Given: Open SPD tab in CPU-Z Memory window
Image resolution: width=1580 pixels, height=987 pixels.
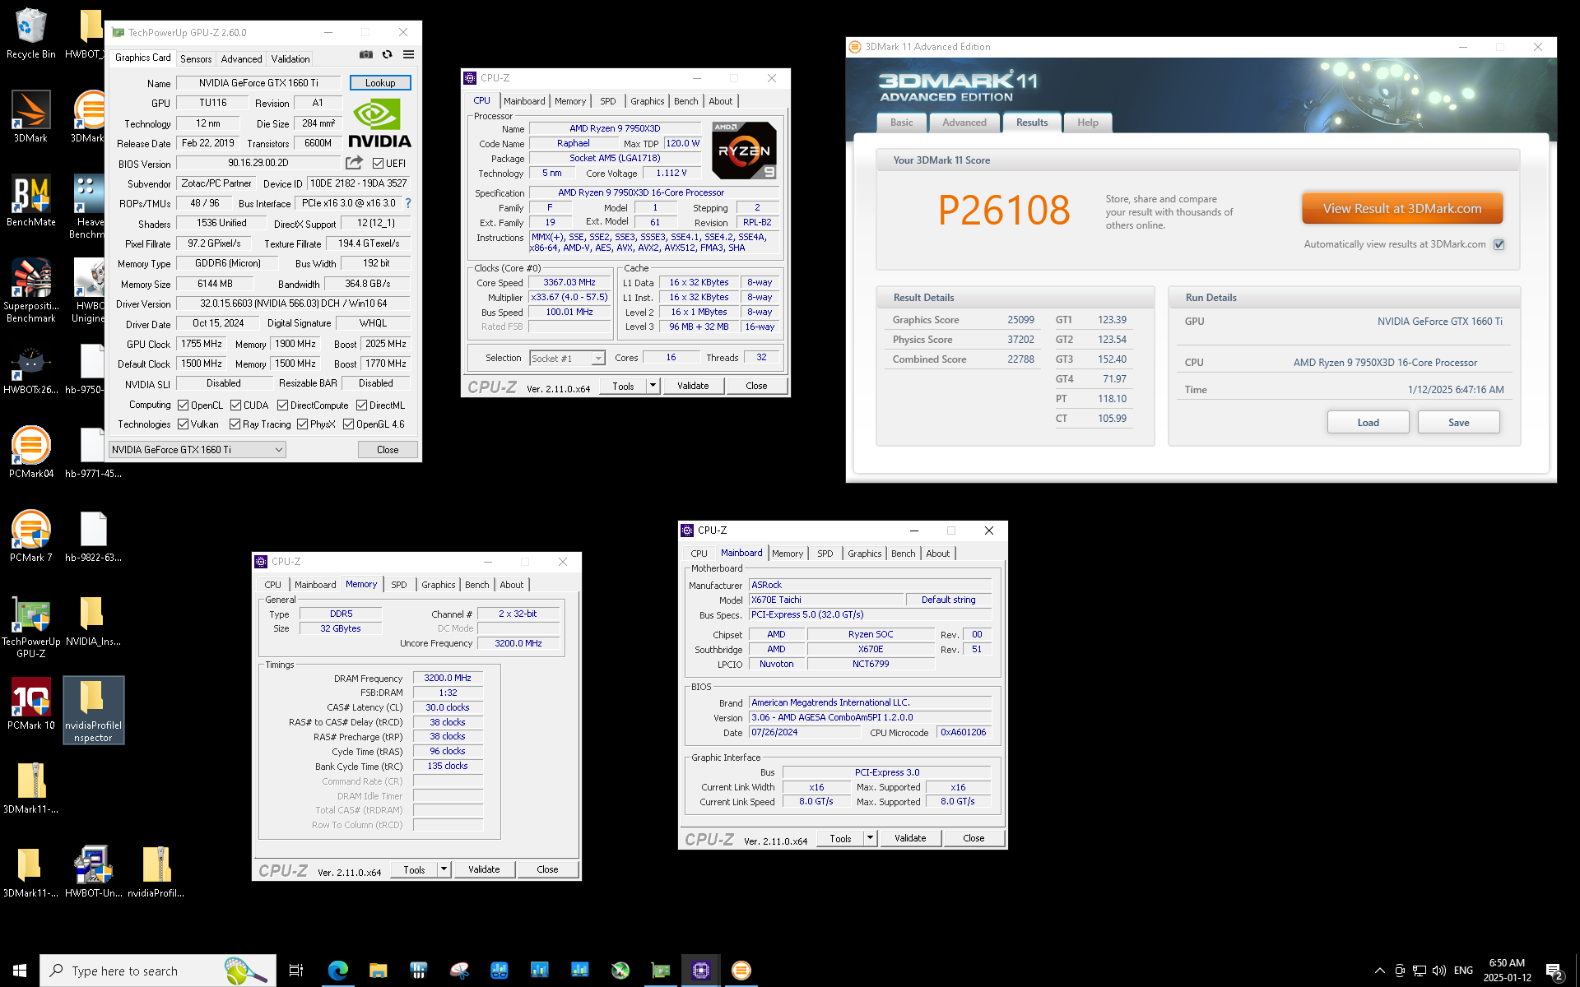Looking at the screenshot, I should tap(399, 585).
